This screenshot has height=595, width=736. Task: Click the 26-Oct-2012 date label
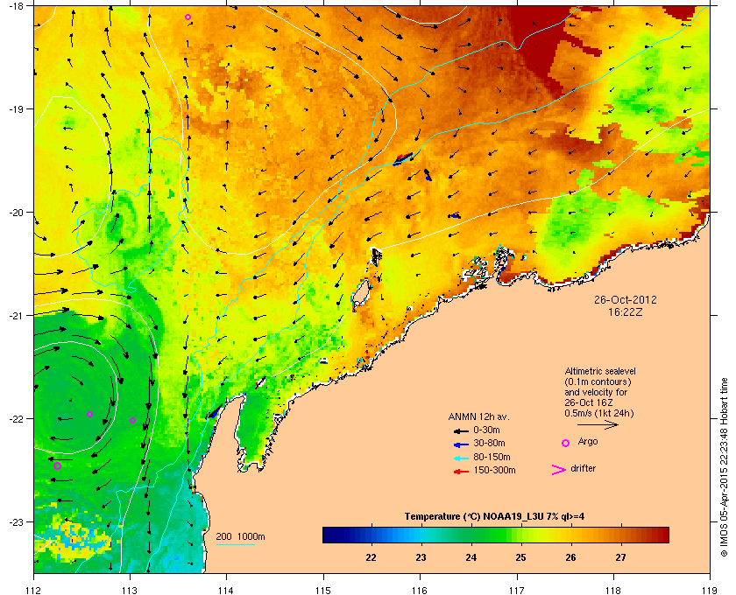click(x=626, y=299)
